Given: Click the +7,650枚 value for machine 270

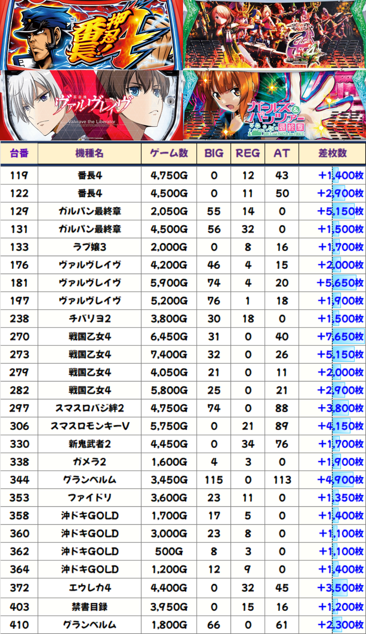Looking at the screenshot, I should tap(340, 337).
